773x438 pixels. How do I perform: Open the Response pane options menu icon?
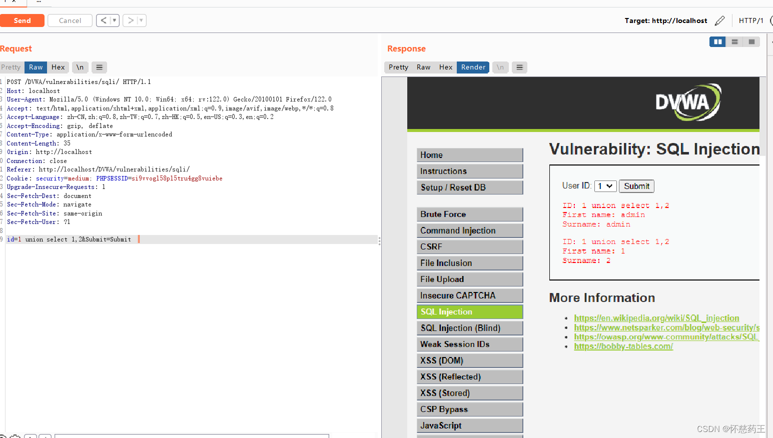click(x=520, y=67)
